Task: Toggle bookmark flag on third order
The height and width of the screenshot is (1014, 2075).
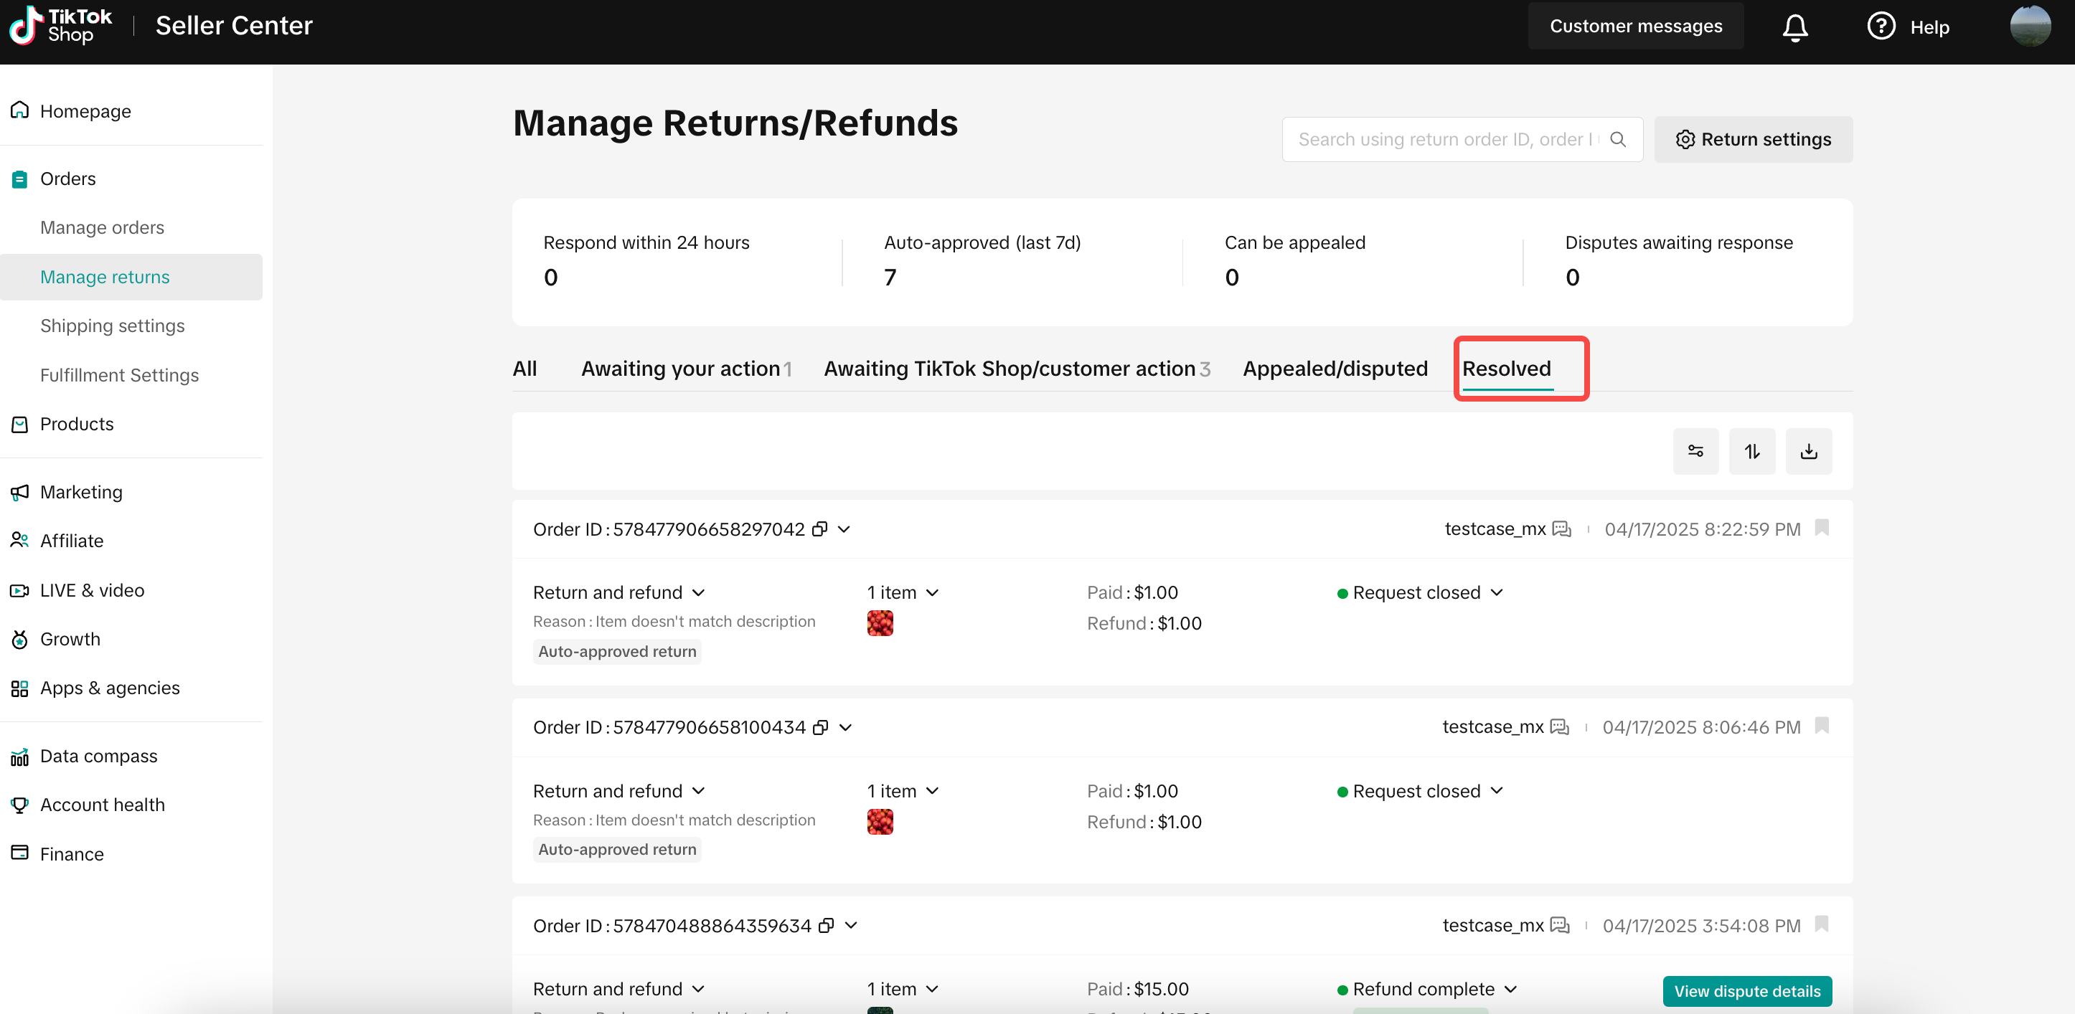Action: pyautogui.click(x=1821, y=924)
